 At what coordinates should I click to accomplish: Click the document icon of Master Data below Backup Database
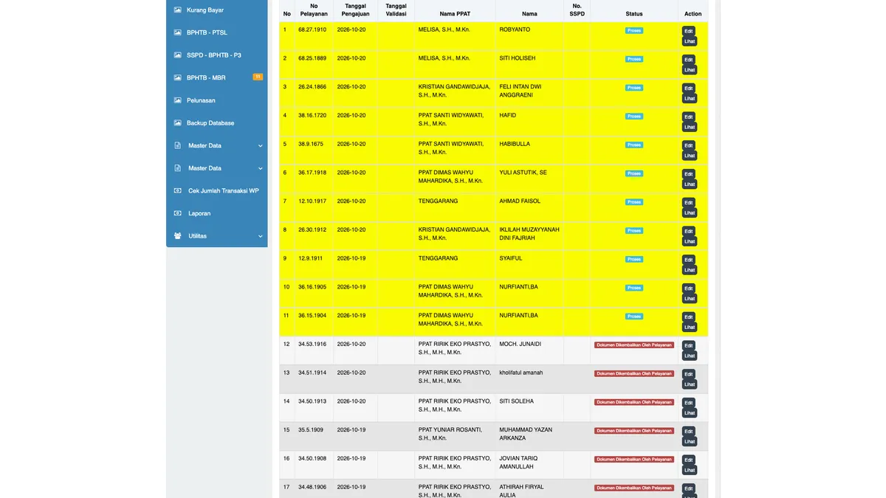point(177,145)
